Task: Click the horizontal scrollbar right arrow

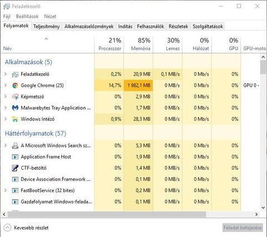Action: pos(256,214)
